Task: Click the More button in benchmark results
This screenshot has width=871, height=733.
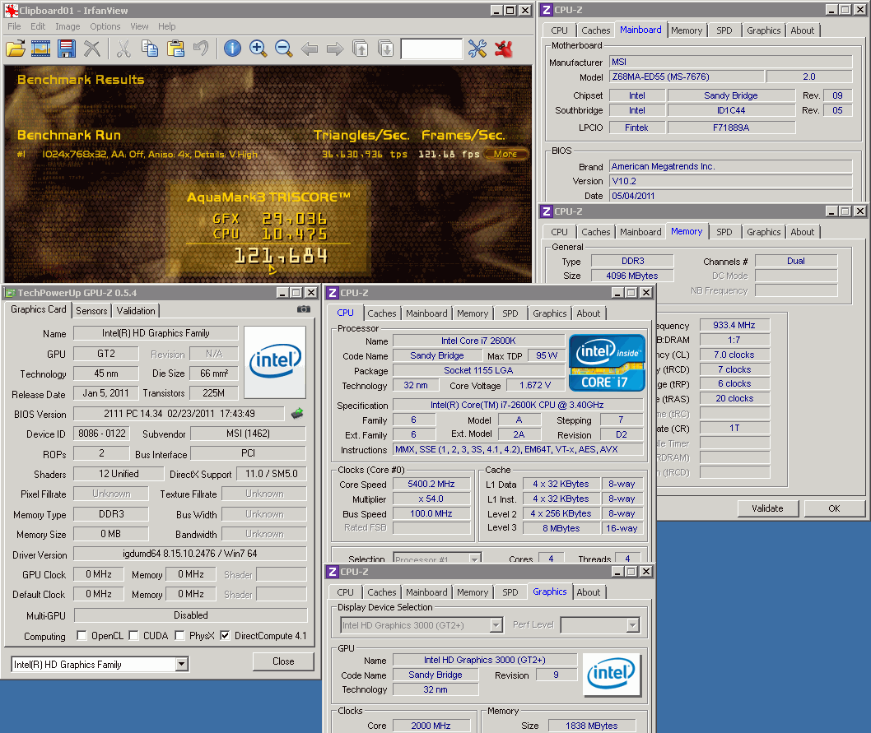Action: (505, 154)
